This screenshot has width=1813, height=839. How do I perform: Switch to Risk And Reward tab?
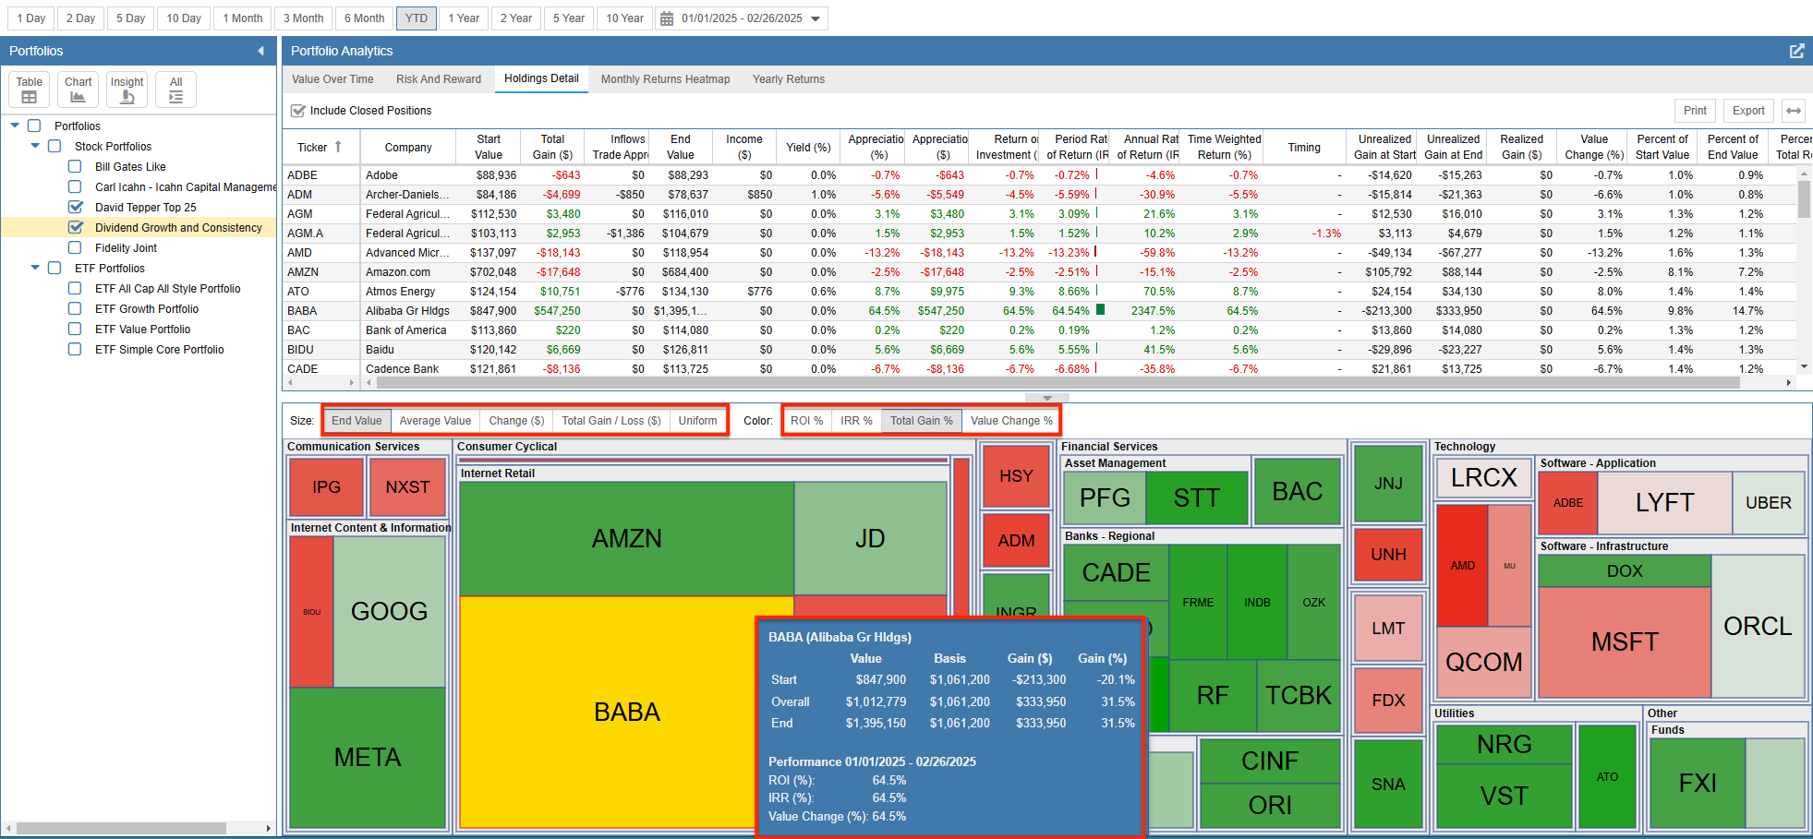tap(439, 79)
